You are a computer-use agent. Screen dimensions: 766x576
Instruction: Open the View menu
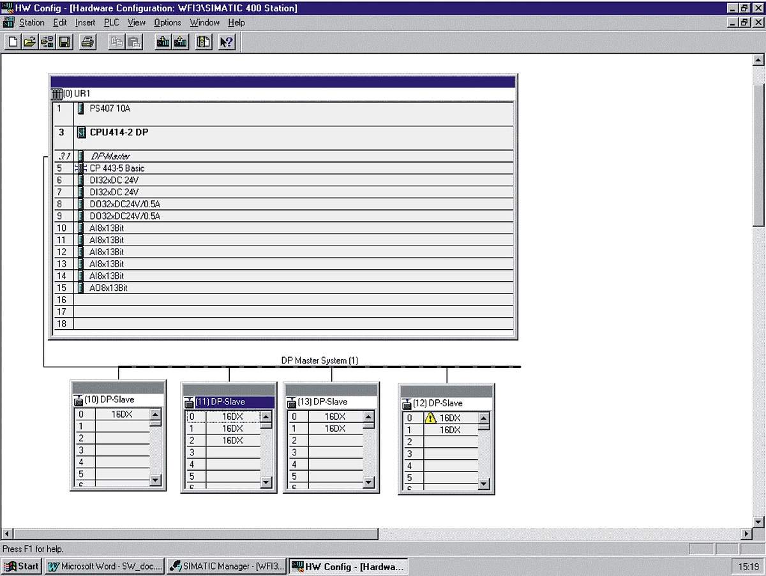click(x=137, y=22)
